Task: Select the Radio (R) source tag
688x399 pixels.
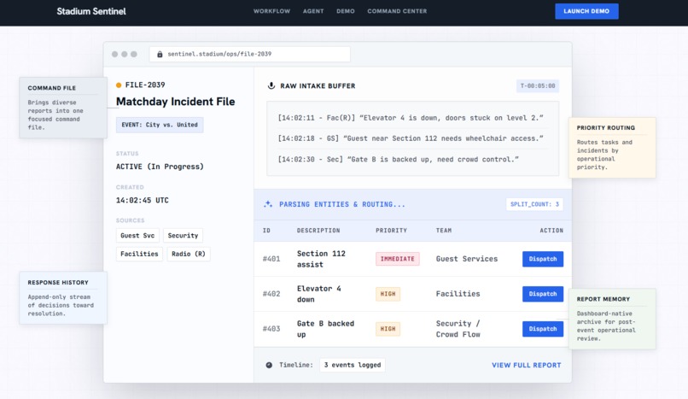Action: click(x=189, y=254)
